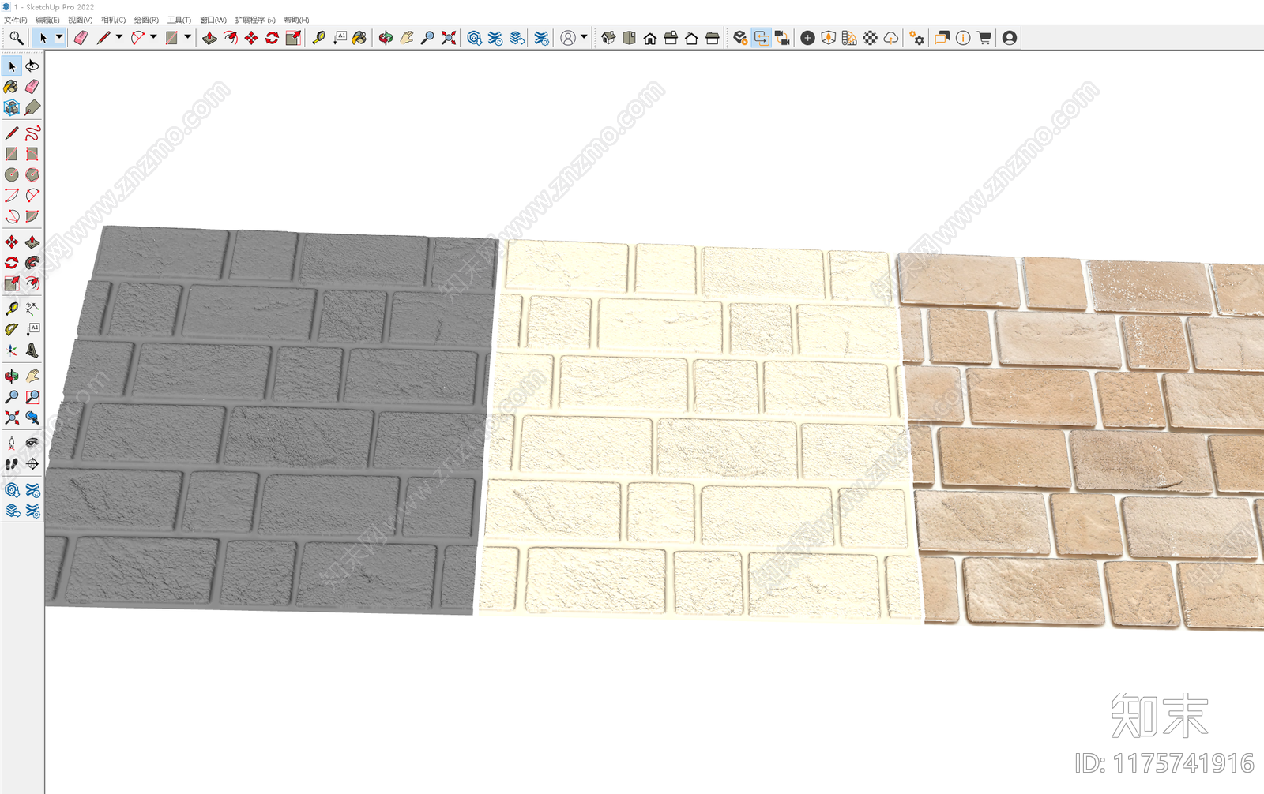Screen dimensions: 1264x794
Task: Select the Push/Pull tool in the top toolbar
Action: 209,38
